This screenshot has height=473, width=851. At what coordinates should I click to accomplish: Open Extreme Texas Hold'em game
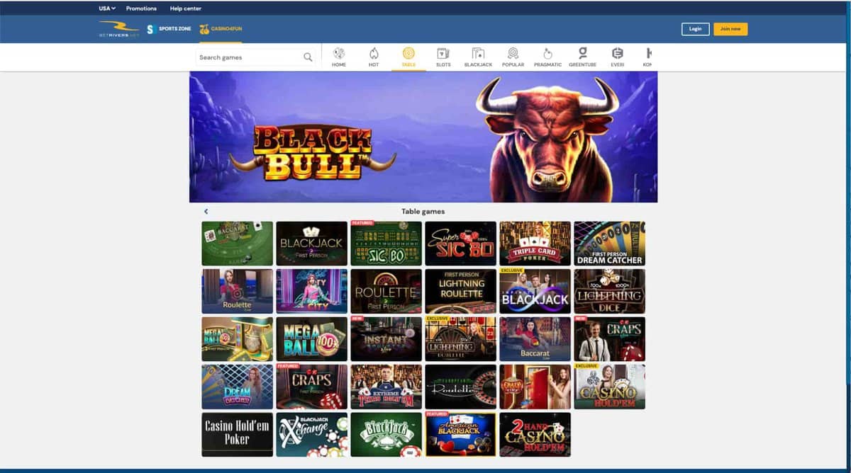(386, 387)
